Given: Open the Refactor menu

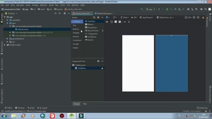Looking at the screenshot, I should (44, 5).
